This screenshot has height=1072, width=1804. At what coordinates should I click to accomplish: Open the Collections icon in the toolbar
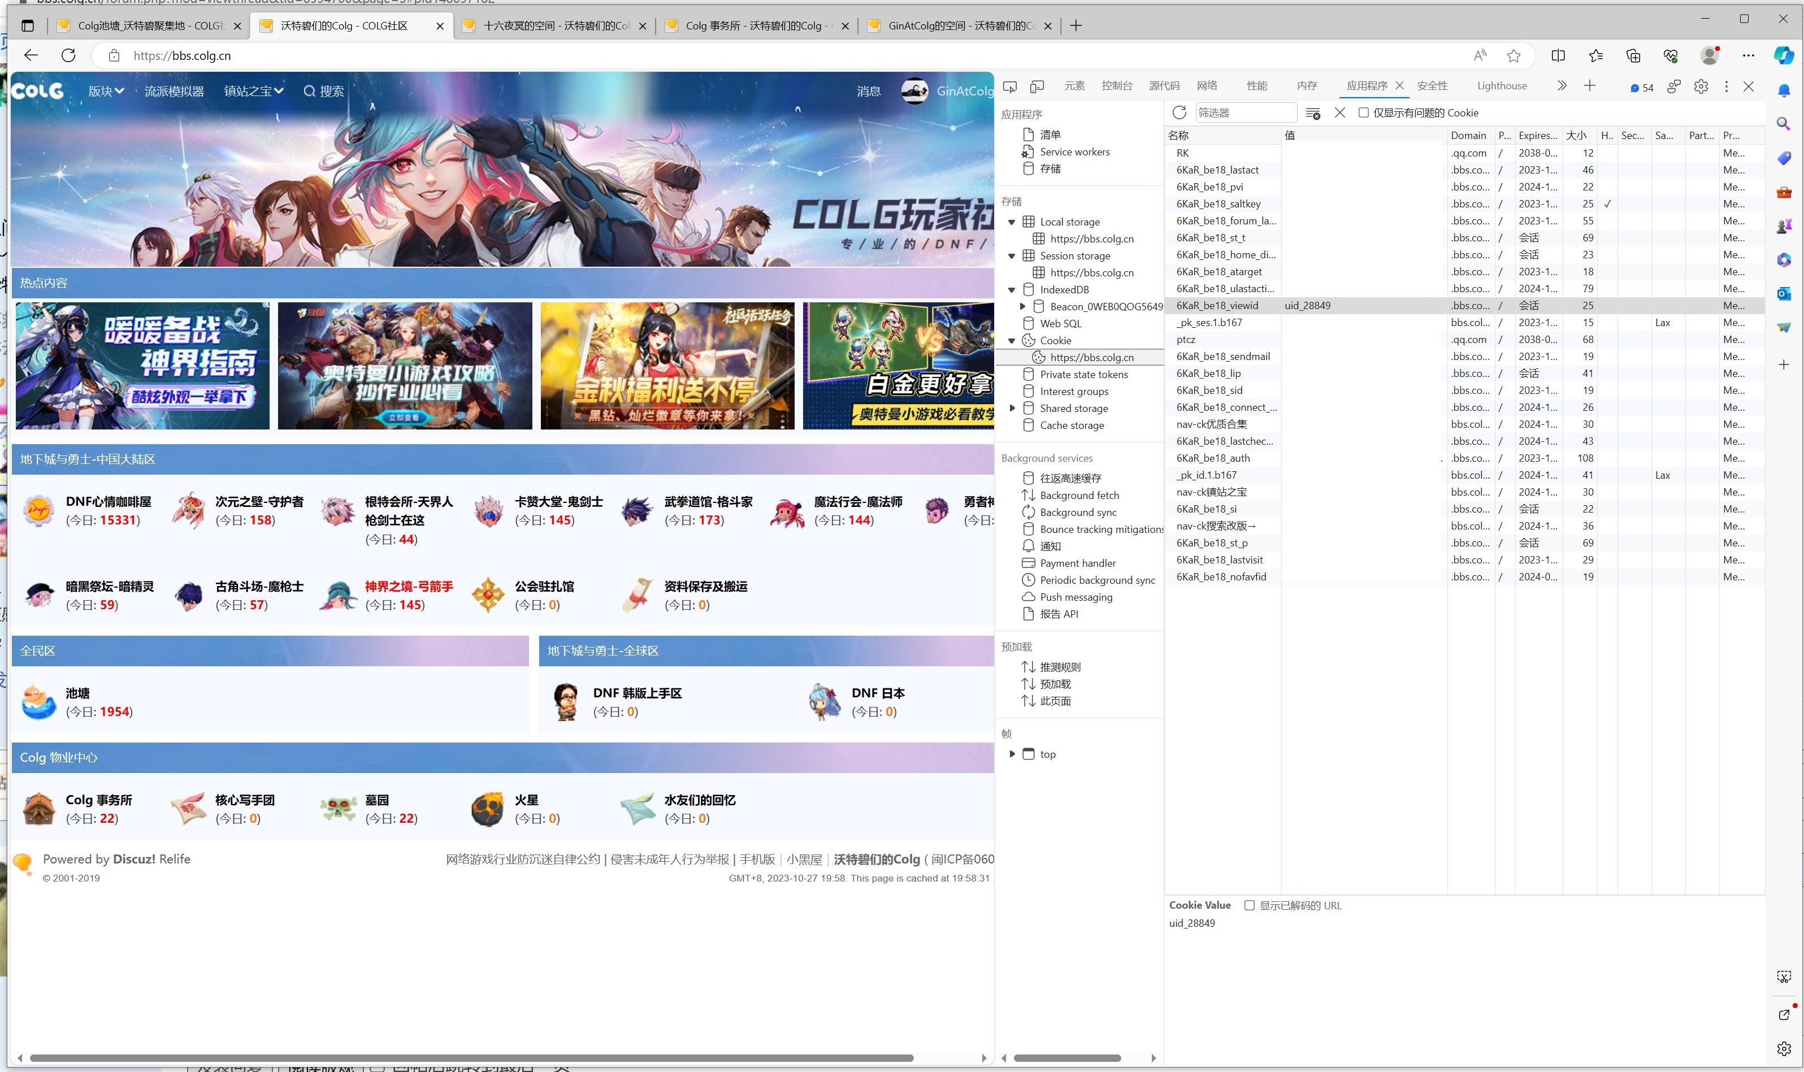(x=1633, y=55)
